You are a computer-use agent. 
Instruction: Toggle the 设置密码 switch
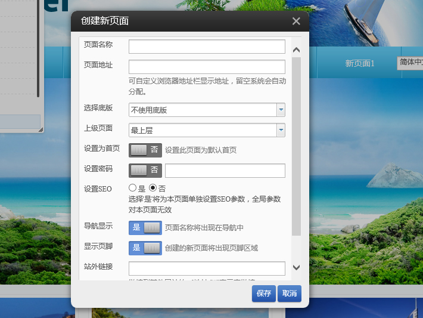click(145, 170)
